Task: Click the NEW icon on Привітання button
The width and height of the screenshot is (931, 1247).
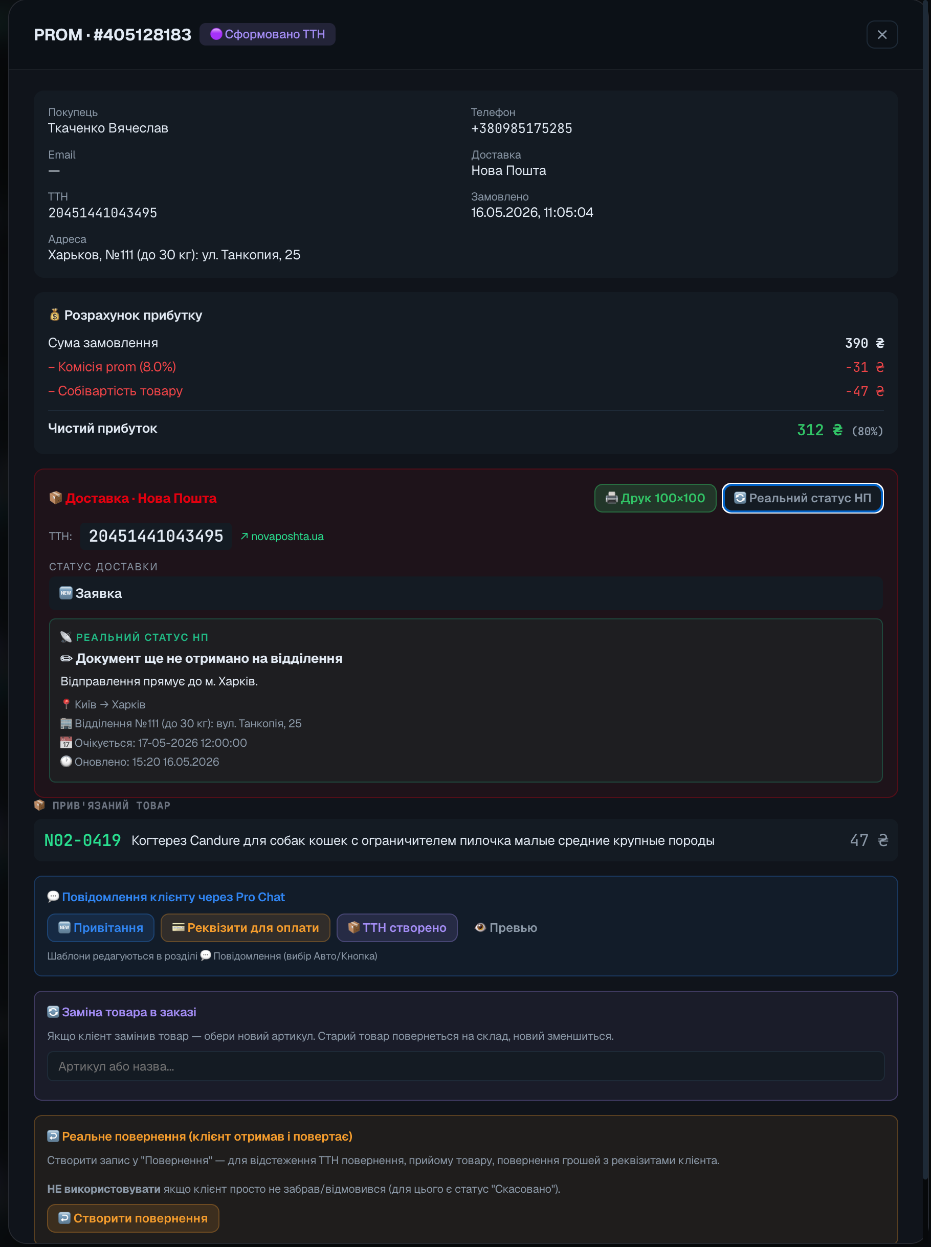Action: 64,927
